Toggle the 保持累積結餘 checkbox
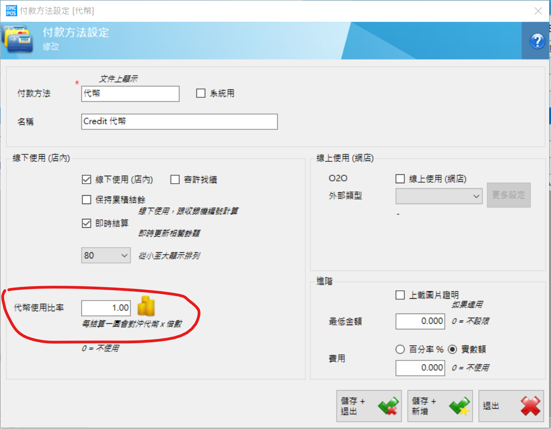This screenshot has width=551, height=429. pos(86,199)
